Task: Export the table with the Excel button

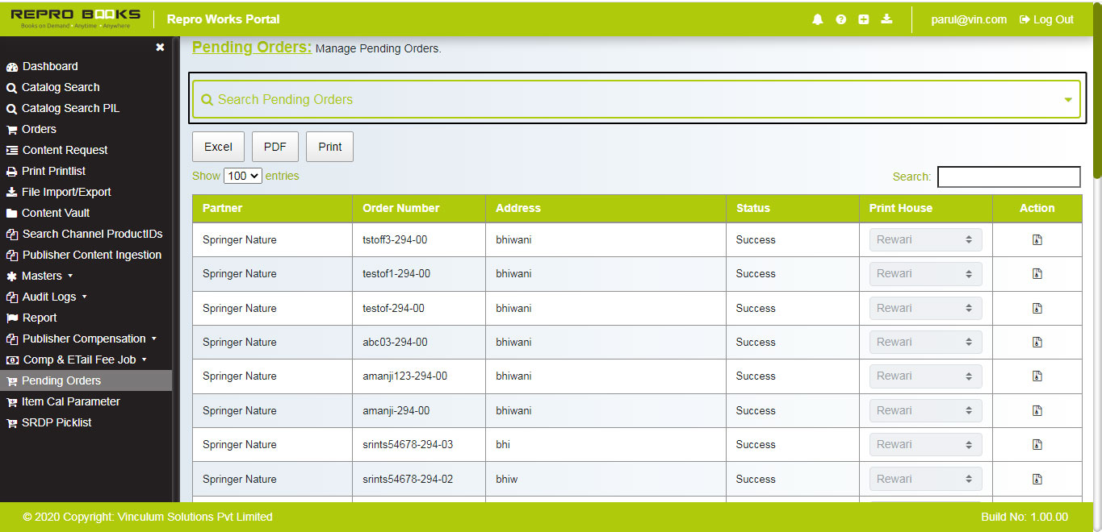Action: coord(218,146)
